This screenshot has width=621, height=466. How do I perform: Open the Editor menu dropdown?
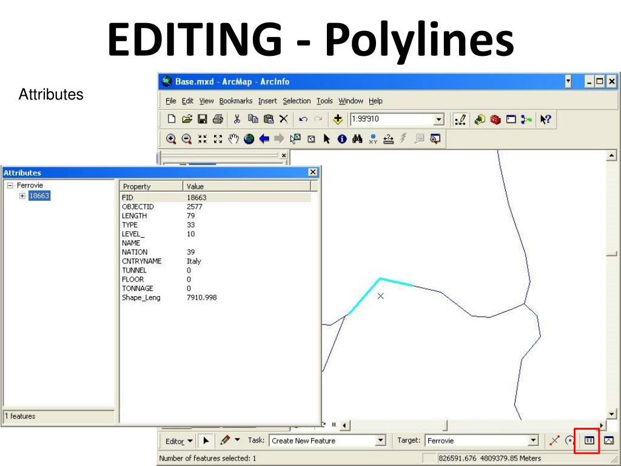(179, 441)
